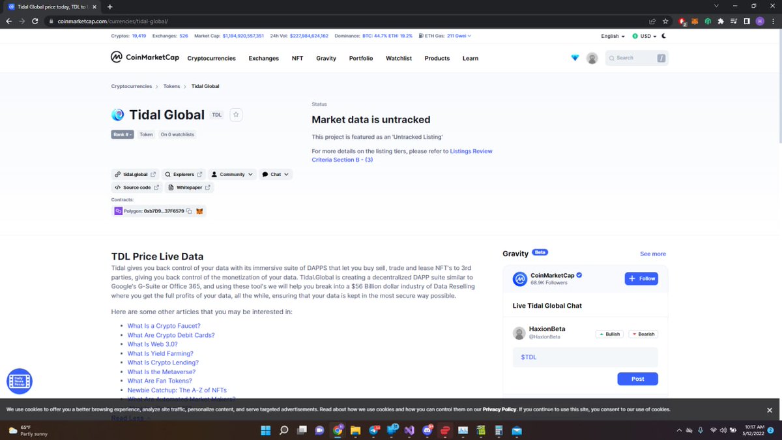
Task: Open the Gravity menu item
Action: (x=326, y=58)
